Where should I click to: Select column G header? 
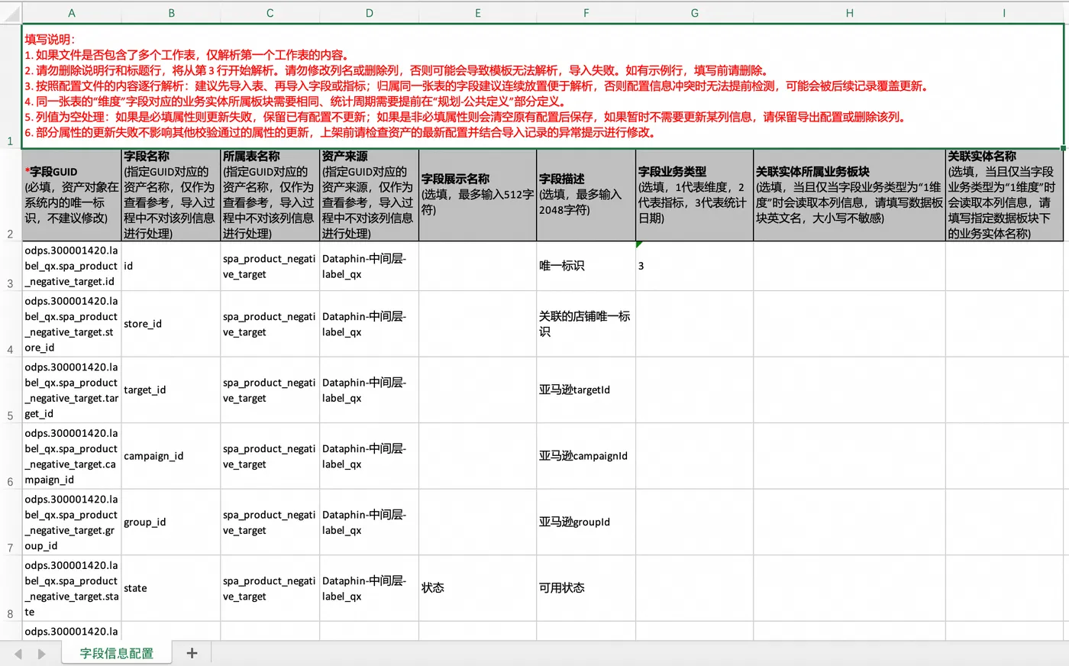pyautogui.click(x=695, y=13)
